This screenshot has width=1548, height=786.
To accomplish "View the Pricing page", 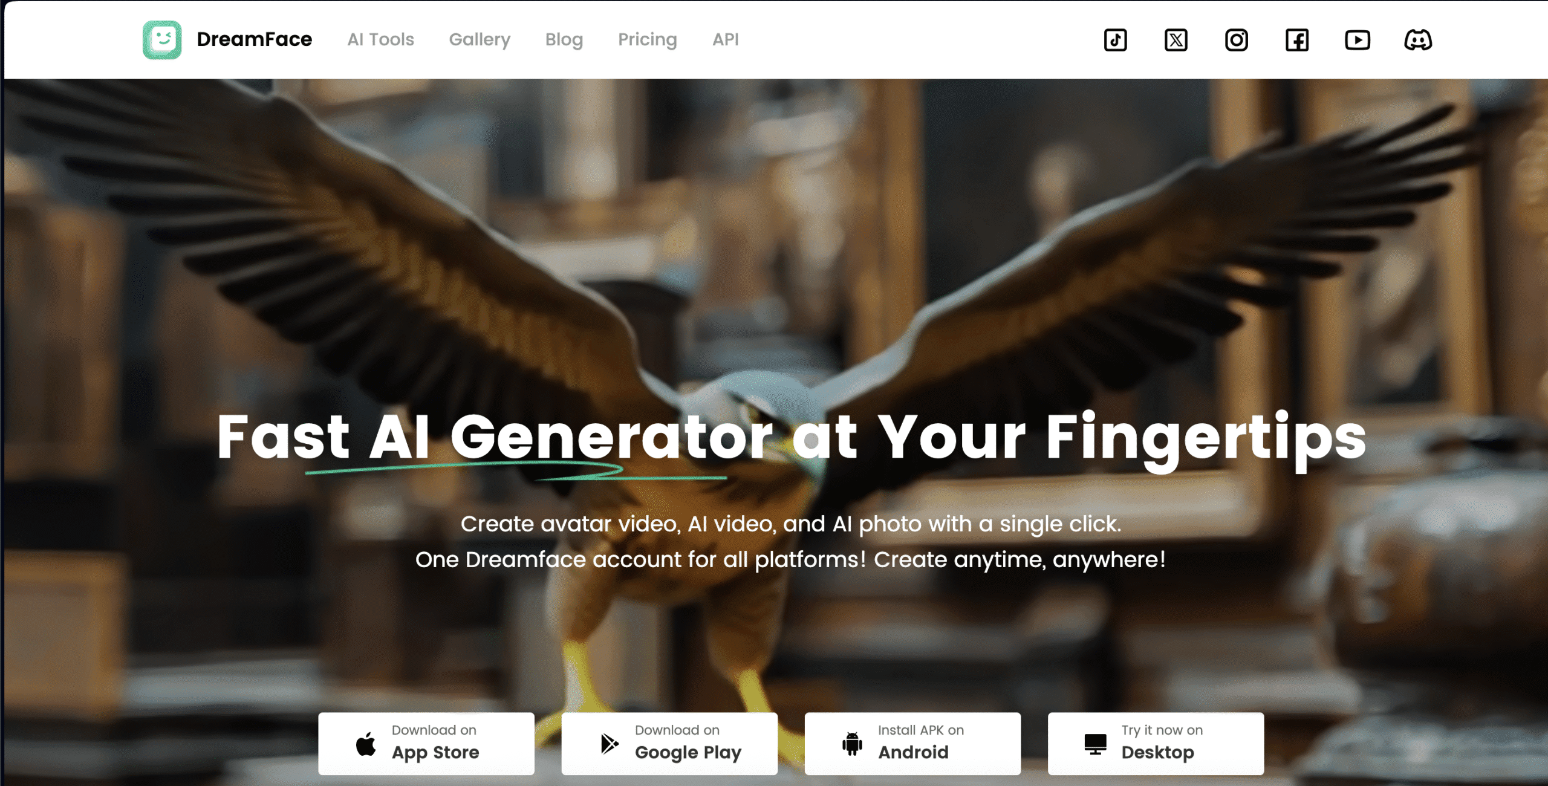I will tap(647, 39).
